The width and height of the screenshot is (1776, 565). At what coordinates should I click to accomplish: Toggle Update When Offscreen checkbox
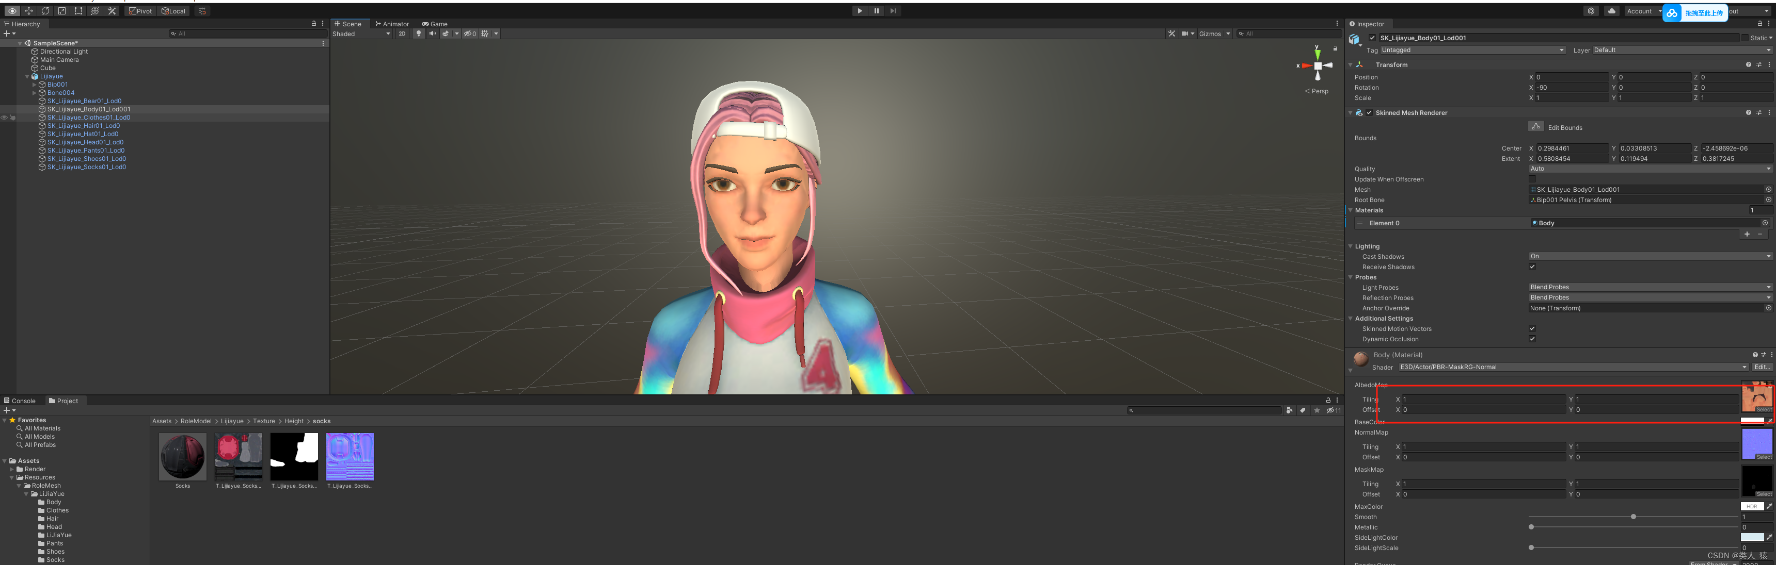coord(1532,179)
